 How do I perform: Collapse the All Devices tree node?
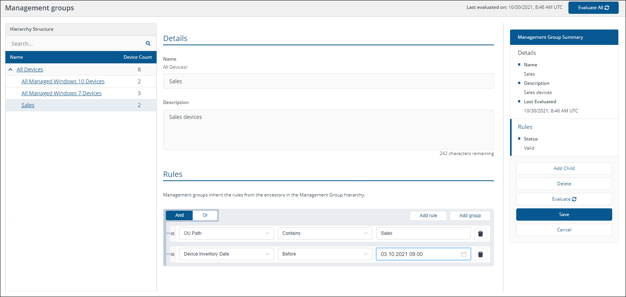10,69
